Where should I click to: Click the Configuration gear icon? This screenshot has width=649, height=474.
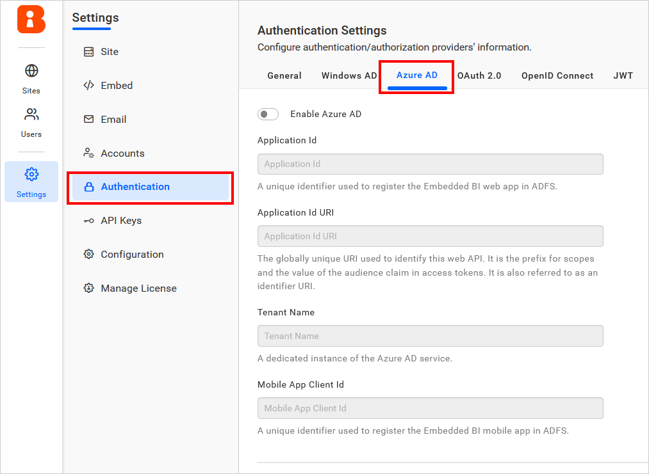pos(88,254)
